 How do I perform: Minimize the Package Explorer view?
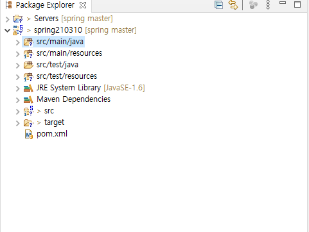(283, 3)
